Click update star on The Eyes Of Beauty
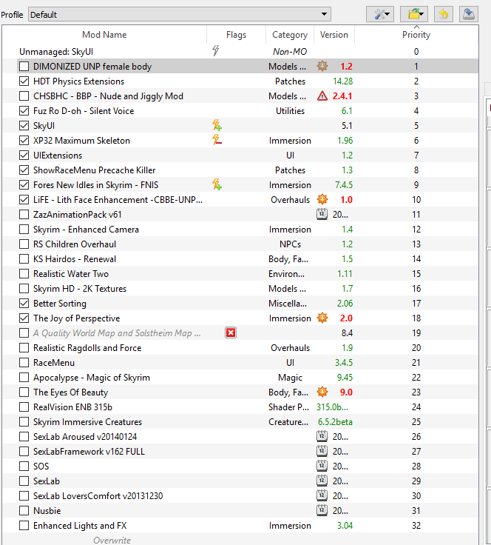Image resolution: width=491 pixels, height=545 pixels. coord(322,392)
